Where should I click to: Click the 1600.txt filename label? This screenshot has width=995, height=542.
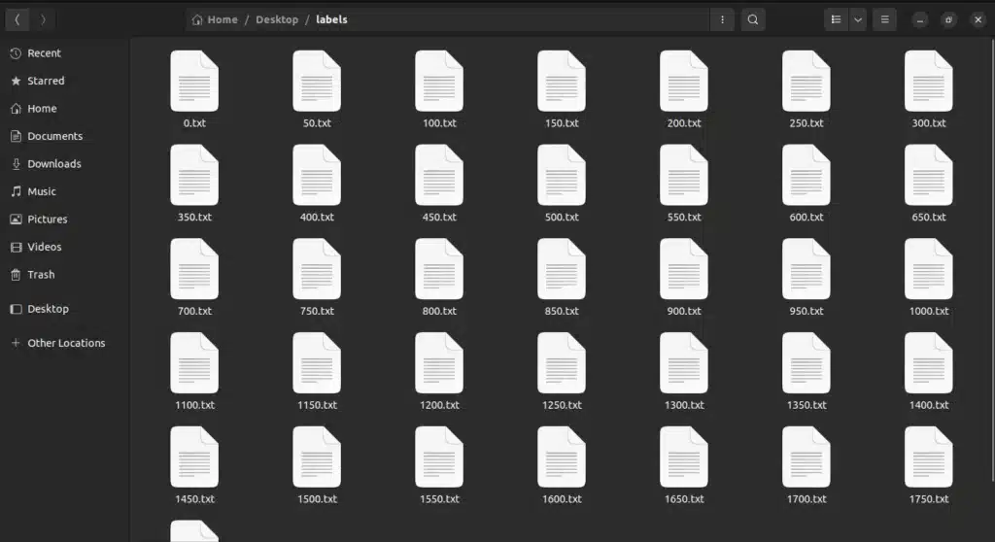[562, 499]
